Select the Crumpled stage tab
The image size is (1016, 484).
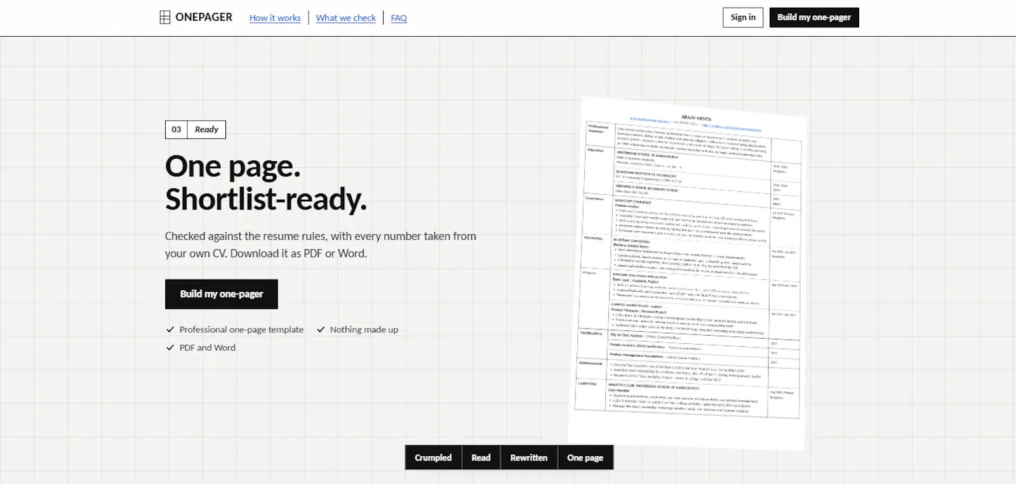point(433,457)
